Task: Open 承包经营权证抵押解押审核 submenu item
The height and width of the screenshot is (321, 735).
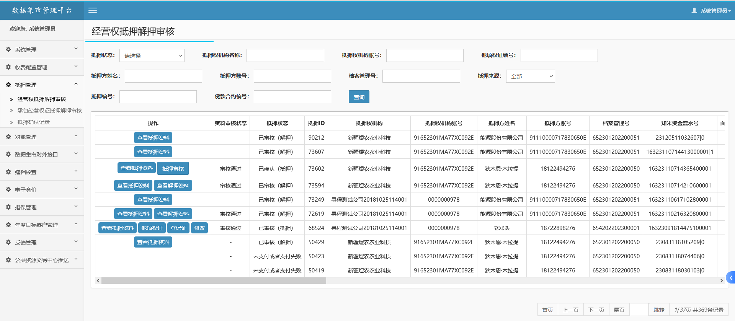Action: click(x=50, y=111)
